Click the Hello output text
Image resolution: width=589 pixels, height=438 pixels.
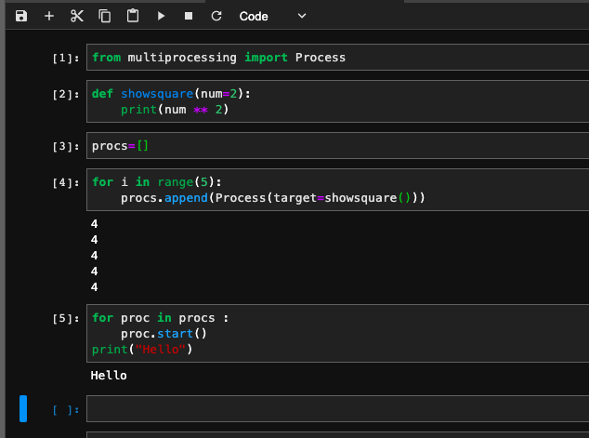(109, 375)
